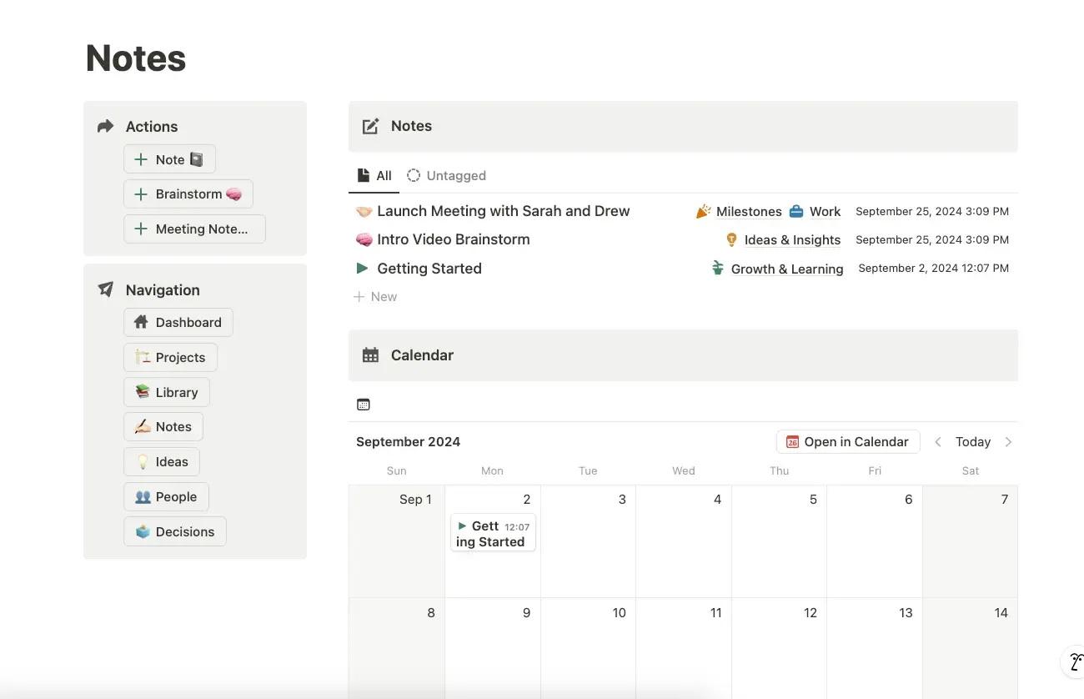Switch to the Untagged tab
1084x699 pixels.
point(446,176)
